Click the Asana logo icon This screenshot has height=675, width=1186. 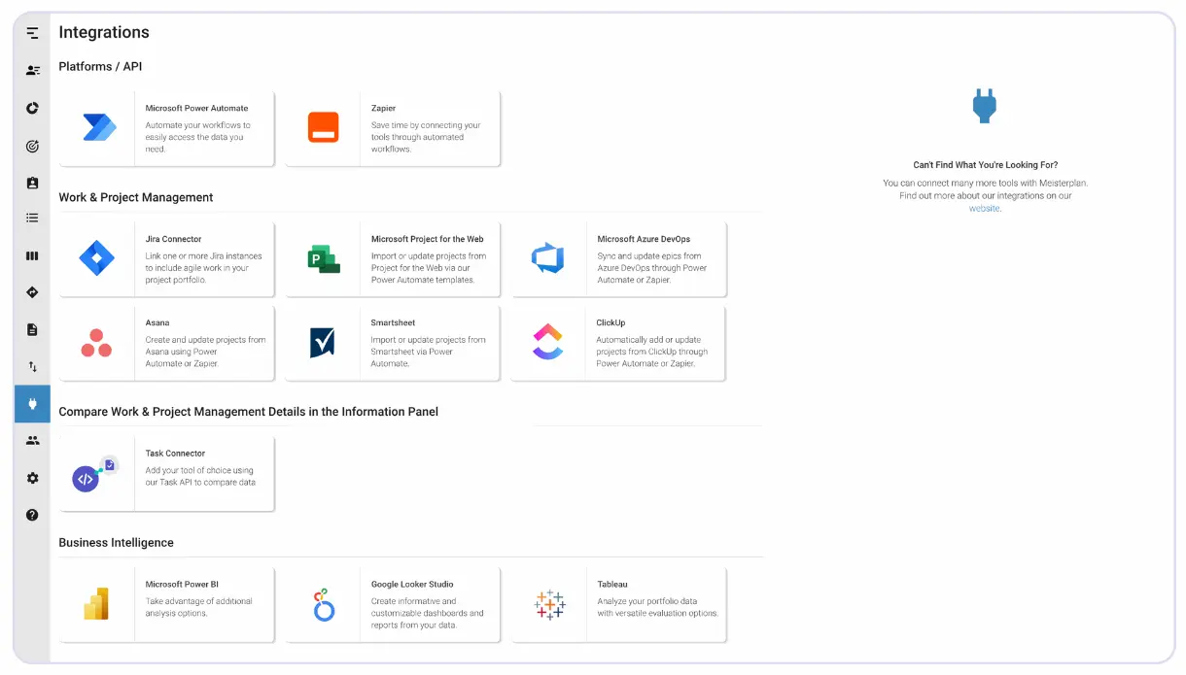point(96,344)
